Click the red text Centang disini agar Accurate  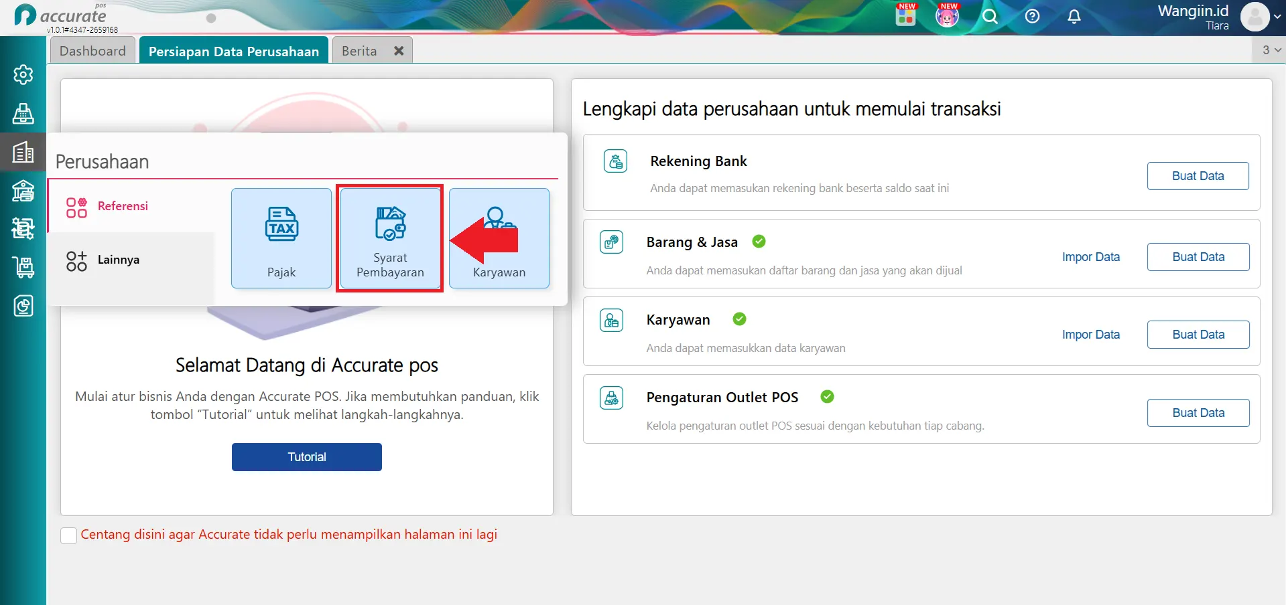click(289, 535)
